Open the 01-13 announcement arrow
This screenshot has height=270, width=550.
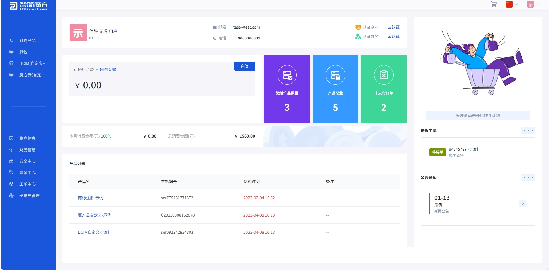coord(523,203)
